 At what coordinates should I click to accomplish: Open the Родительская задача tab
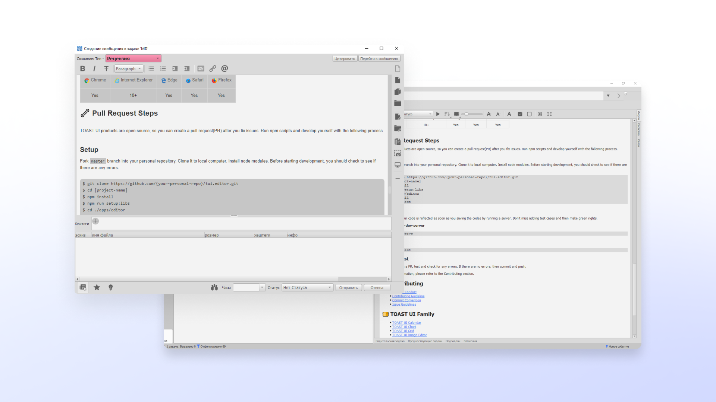tap(390, 341)
